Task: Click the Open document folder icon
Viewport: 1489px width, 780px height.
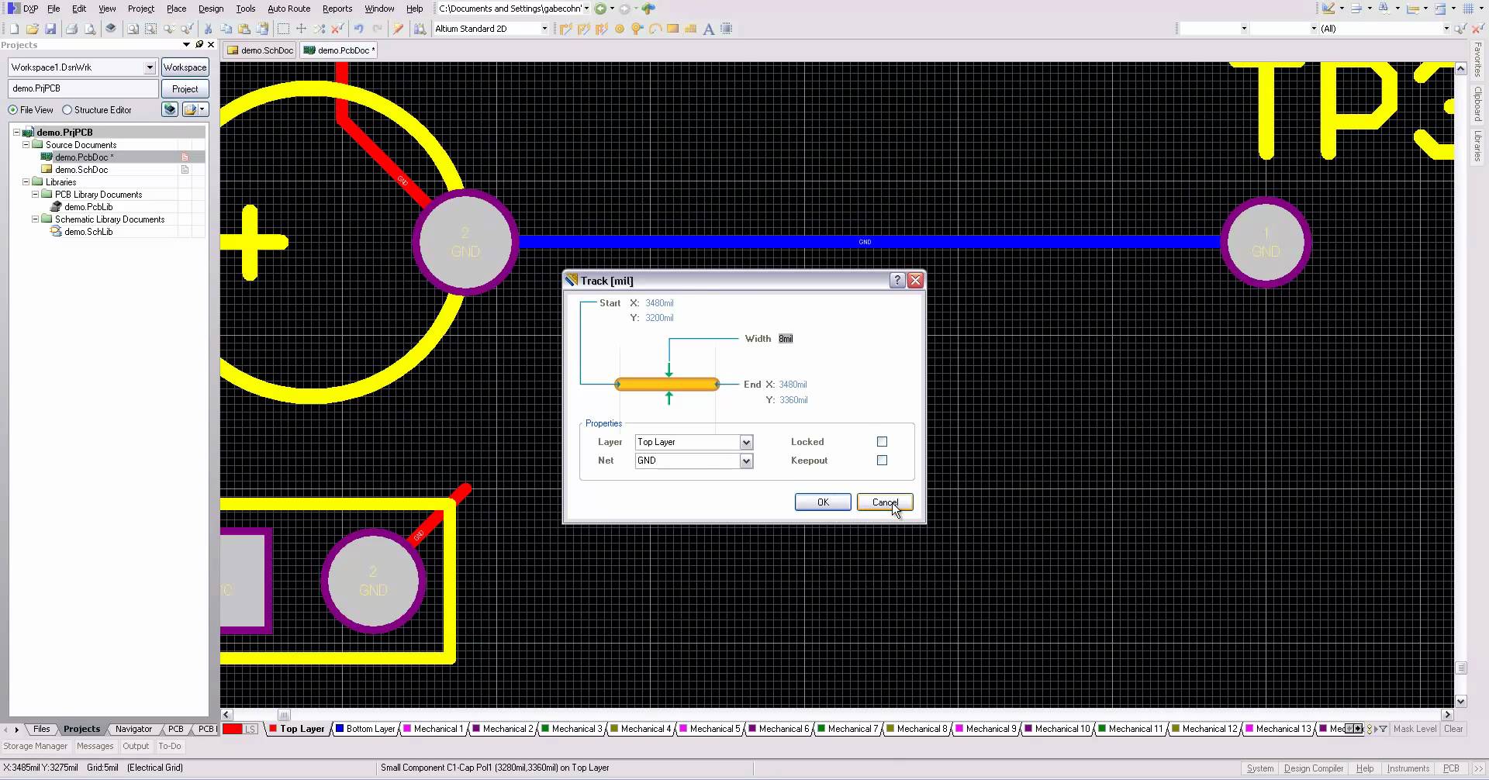Action: point(33,29)
